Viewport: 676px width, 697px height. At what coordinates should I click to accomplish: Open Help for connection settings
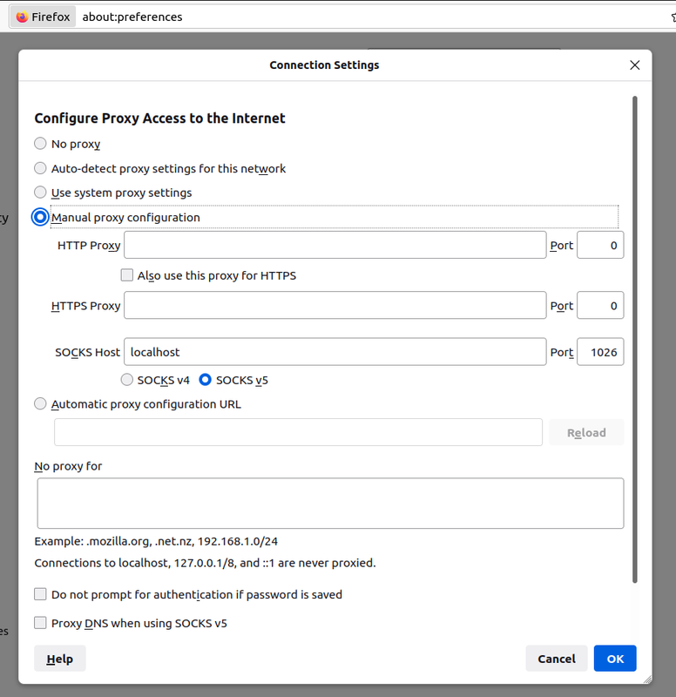[x=59, y=659]
